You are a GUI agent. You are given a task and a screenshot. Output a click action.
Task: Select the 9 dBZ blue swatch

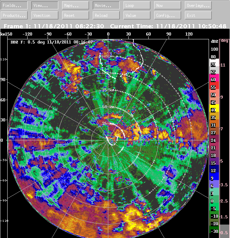[x=214, y=176]
